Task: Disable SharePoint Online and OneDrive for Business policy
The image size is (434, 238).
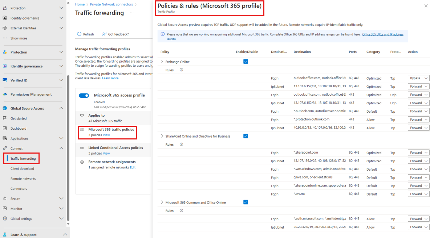Action: [x=246, y=136]
